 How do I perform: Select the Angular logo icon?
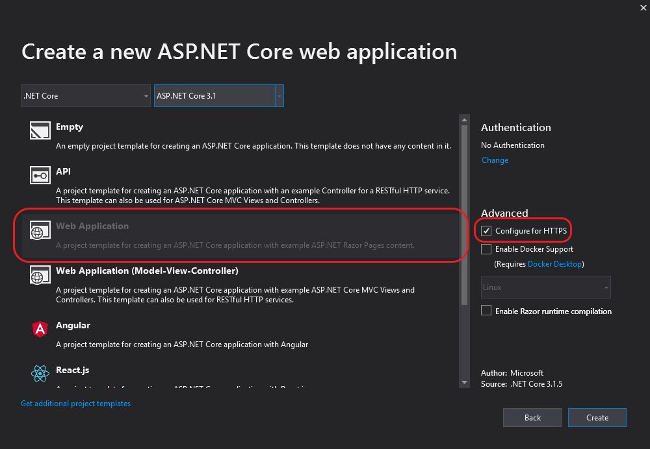pos(40,329)
